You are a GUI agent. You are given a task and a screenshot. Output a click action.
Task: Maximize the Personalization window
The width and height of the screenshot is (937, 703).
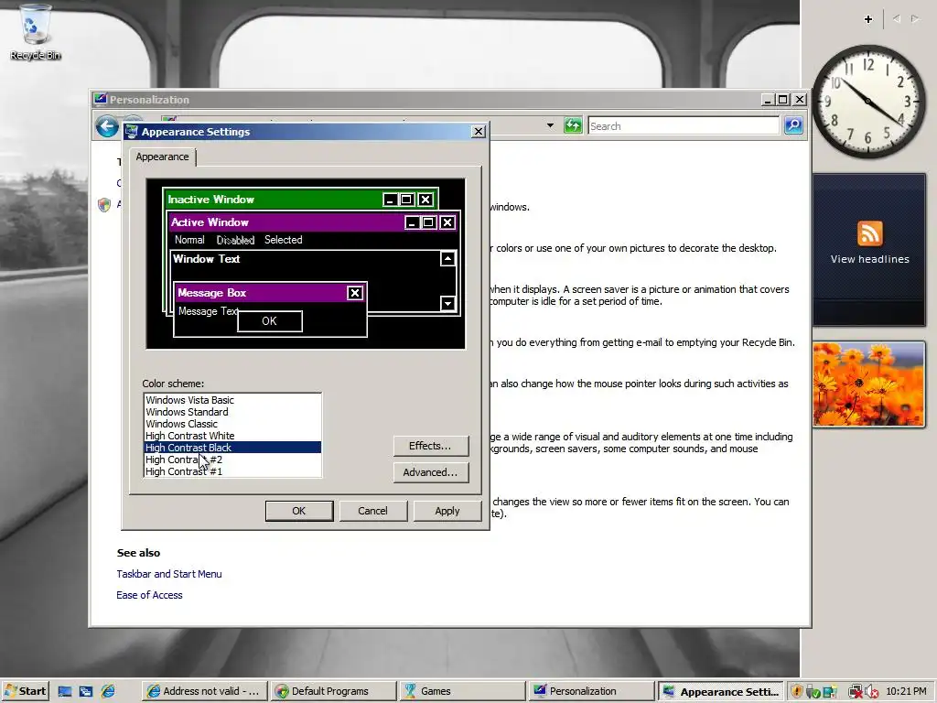pyautogui.click(x=783, y=100)
